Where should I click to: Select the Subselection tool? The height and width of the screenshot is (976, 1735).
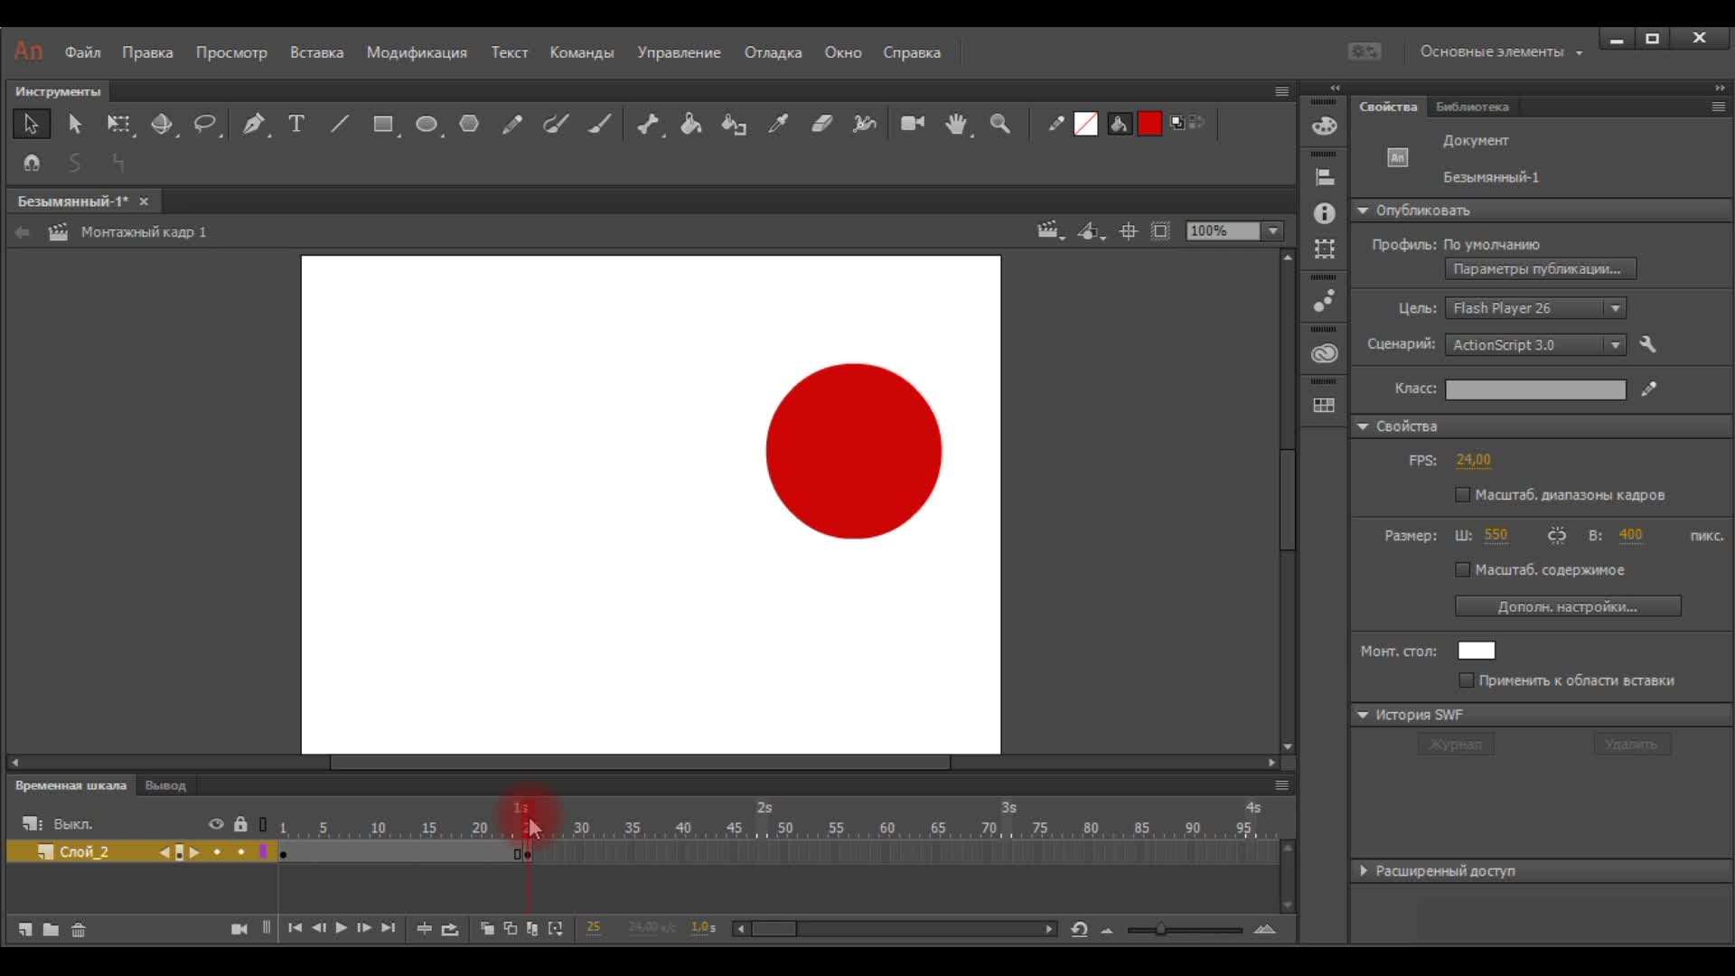click(75, 124)
